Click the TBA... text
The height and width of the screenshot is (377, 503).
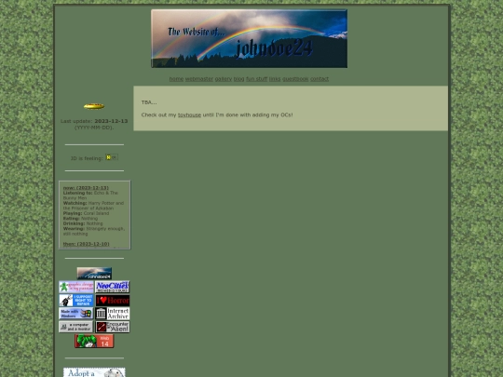(149, 102)
